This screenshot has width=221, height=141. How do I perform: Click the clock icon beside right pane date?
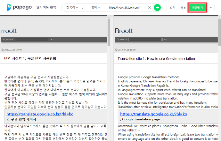tap(116, 50)
